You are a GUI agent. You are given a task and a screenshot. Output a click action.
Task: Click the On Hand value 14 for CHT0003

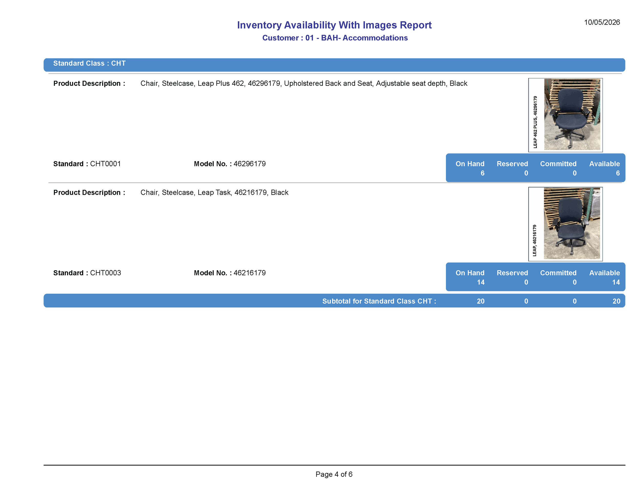[x=481, y=282]
